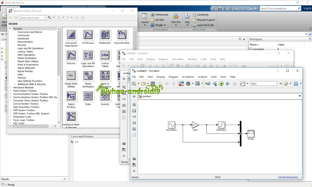Screen dimensions: 312x187
Task: Click Zoom icon in untitled1 left palette
Action: tap(134, 105)
